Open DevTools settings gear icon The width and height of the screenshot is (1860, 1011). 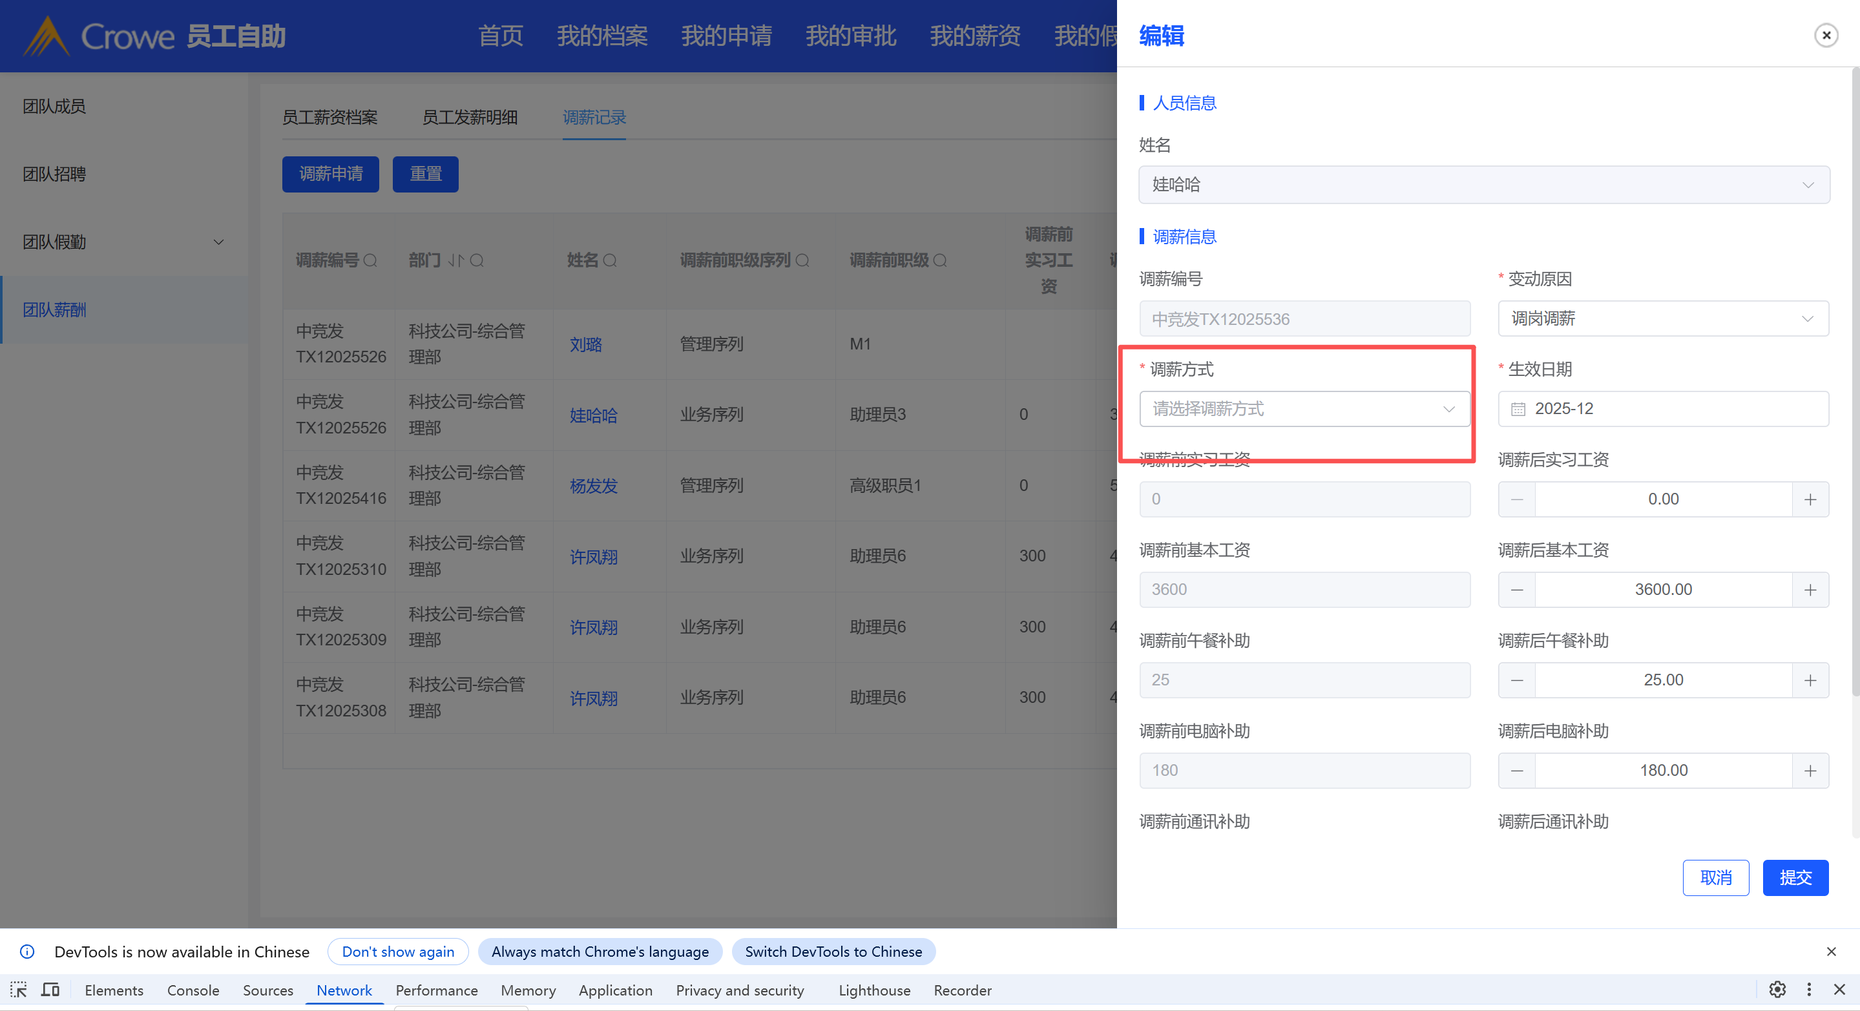1777,990
